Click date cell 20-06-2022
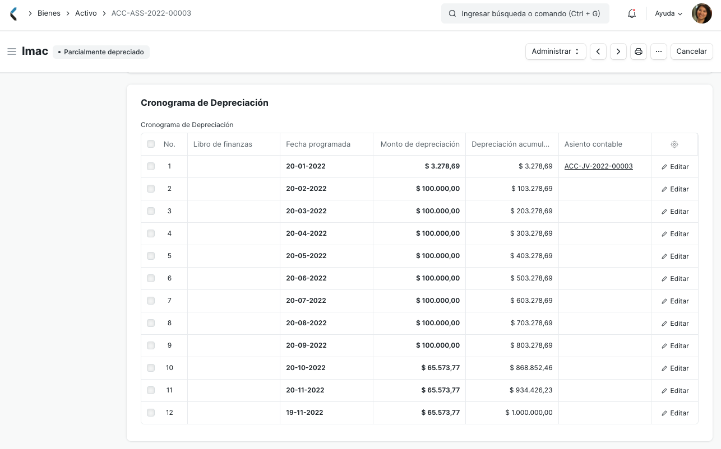The height and width of the screenshot is (449, 721). pos(306,278)
